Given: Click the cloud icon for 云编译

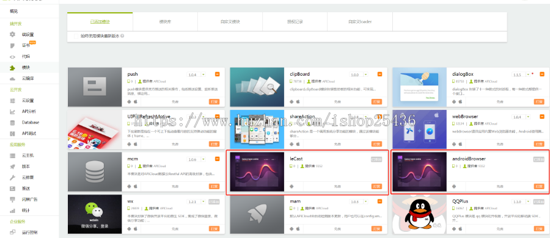Looking at the screenshot, I should click(x=13, y=79).
